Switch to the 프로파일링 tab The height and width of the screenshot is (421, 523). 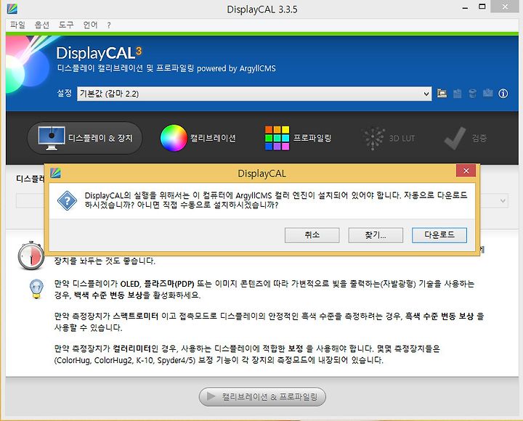[299, 138]
